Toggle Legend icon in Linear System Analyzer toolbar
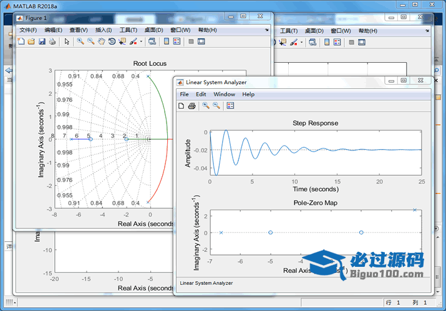Screen dimensions: 446x311 pos(230,106)
